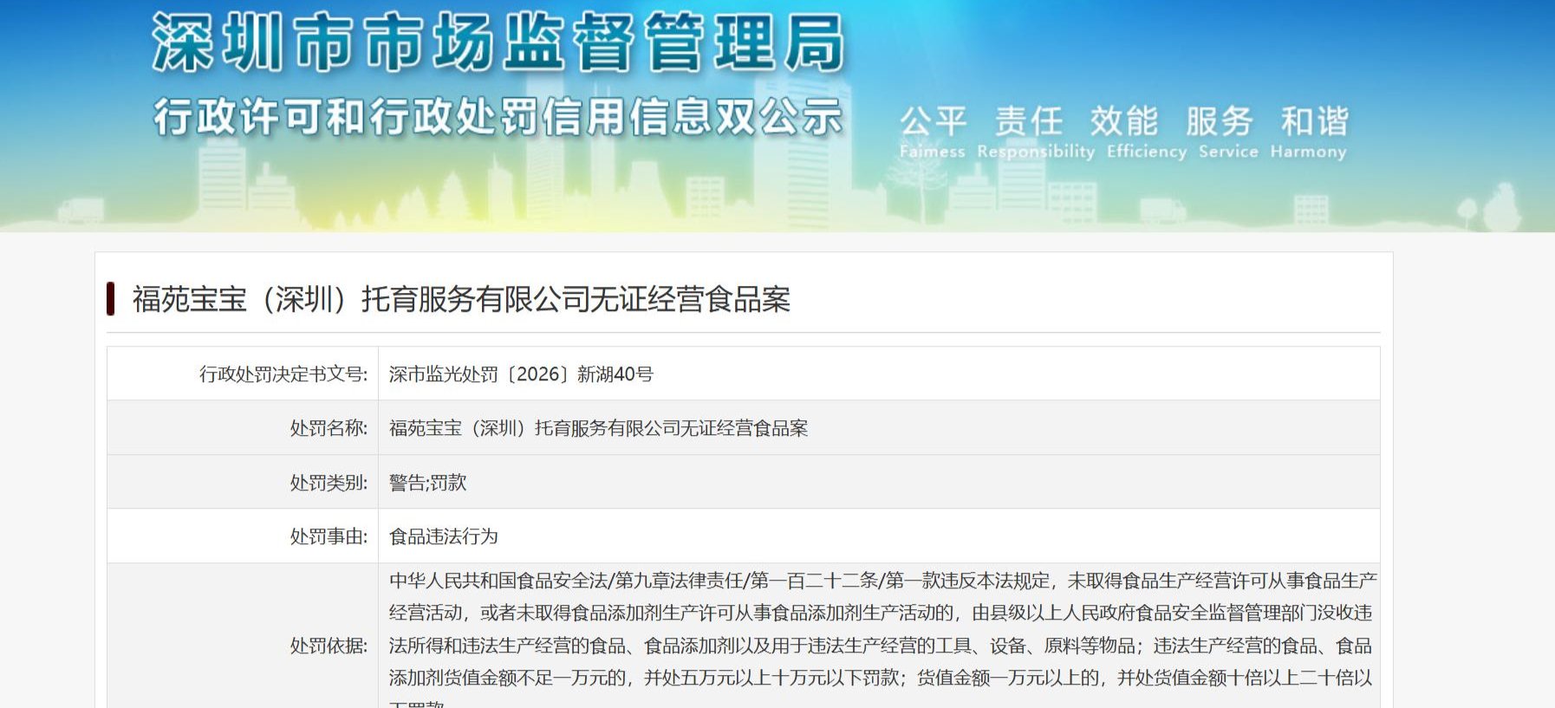Click the value 食品违法行为
The height and width of the screenshot is (708, 1555).
[x=444, y=536]
